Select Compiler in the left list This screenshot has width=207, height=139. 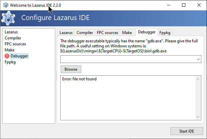pos(13,38)
